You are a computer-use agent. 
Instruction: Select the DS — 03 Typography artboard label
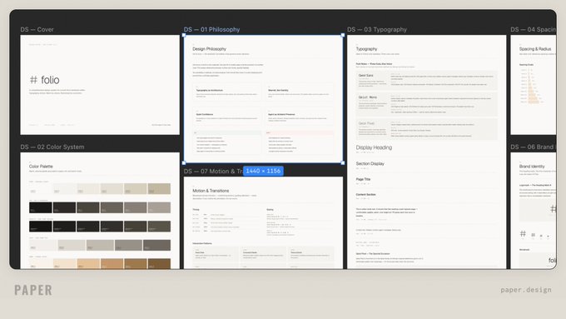point(377,29)
